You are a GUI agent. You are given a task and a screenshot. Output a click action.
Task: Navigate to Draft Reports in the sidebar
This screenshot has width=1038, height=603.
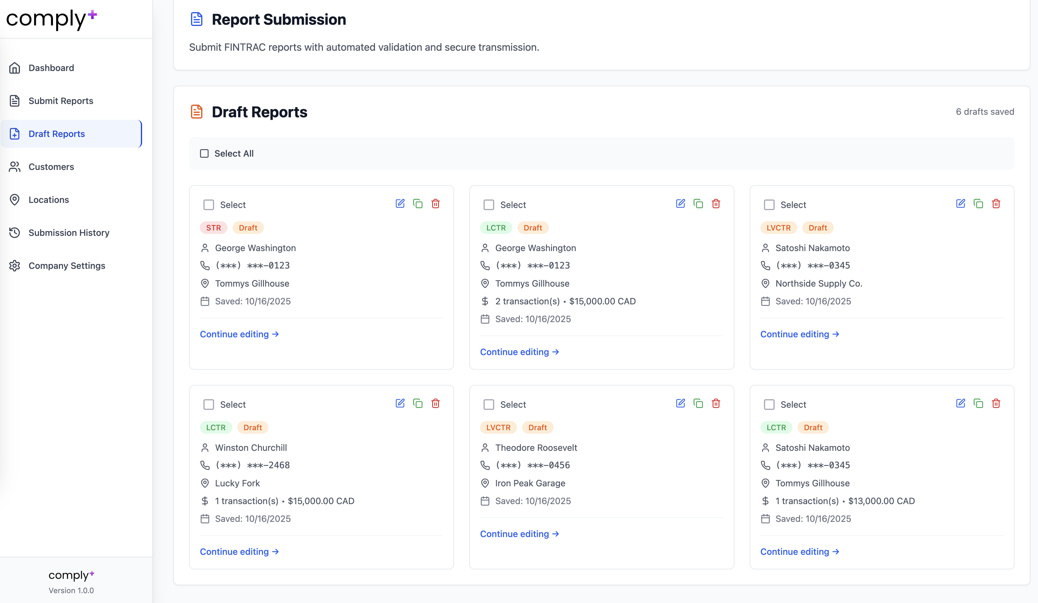tap(56, 133)
